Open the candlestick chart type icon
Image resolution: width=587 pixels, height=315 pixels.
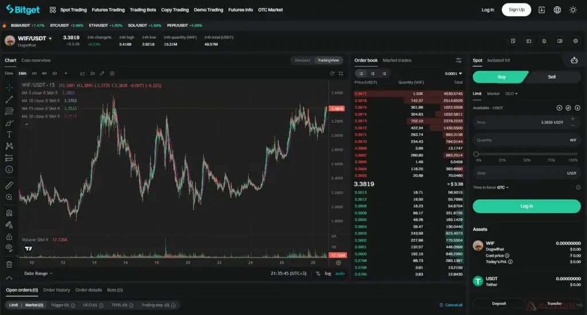pyautogui.click(x=92, y=73)
